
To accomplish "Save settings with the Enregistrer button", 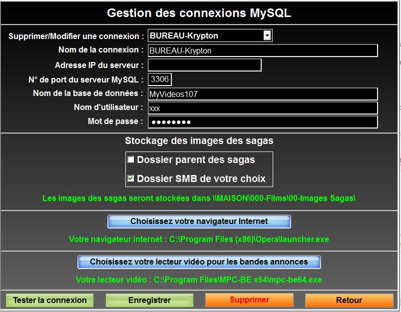I will coord(149,300).
